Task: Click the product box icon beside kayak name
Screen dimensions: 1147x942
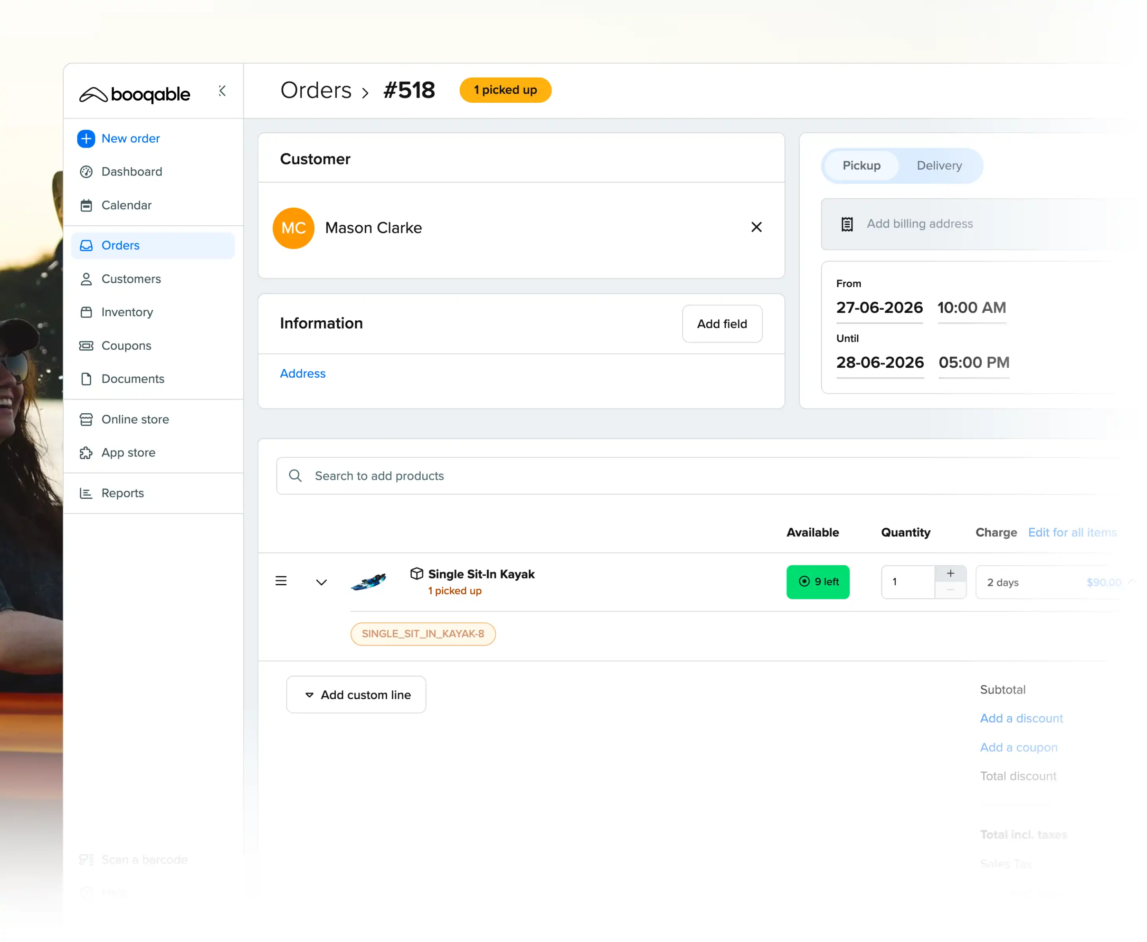Action: click(x=416, y=573)
